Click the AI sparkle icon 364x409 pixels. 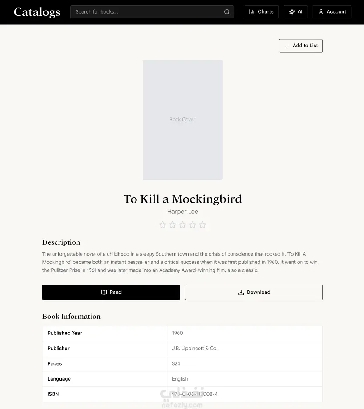(x=292, y=12)
